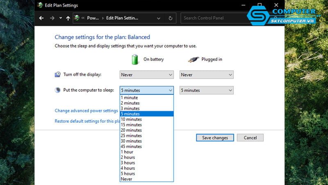The image size is (328, 185).
Task: Click the Back navigation arrow
Action: pos(41,18)
